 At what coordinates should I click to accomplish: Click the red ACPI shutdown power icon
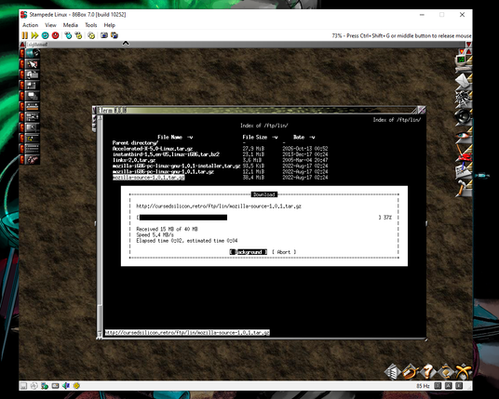(x=55, y=35)
